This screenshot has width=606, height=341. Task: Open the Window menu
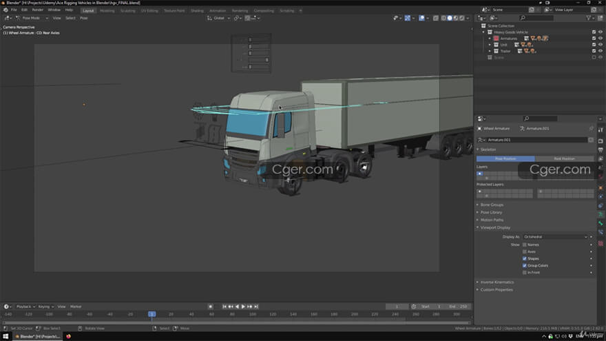[x=54, y=10]
